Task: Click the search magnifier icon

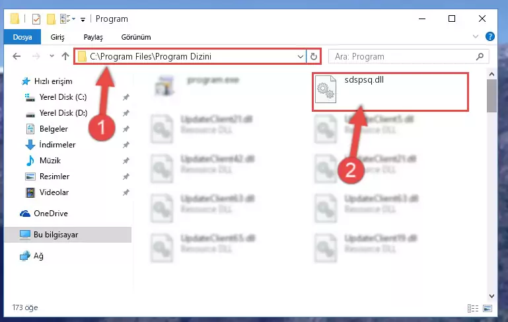Action: coord(480,56)
